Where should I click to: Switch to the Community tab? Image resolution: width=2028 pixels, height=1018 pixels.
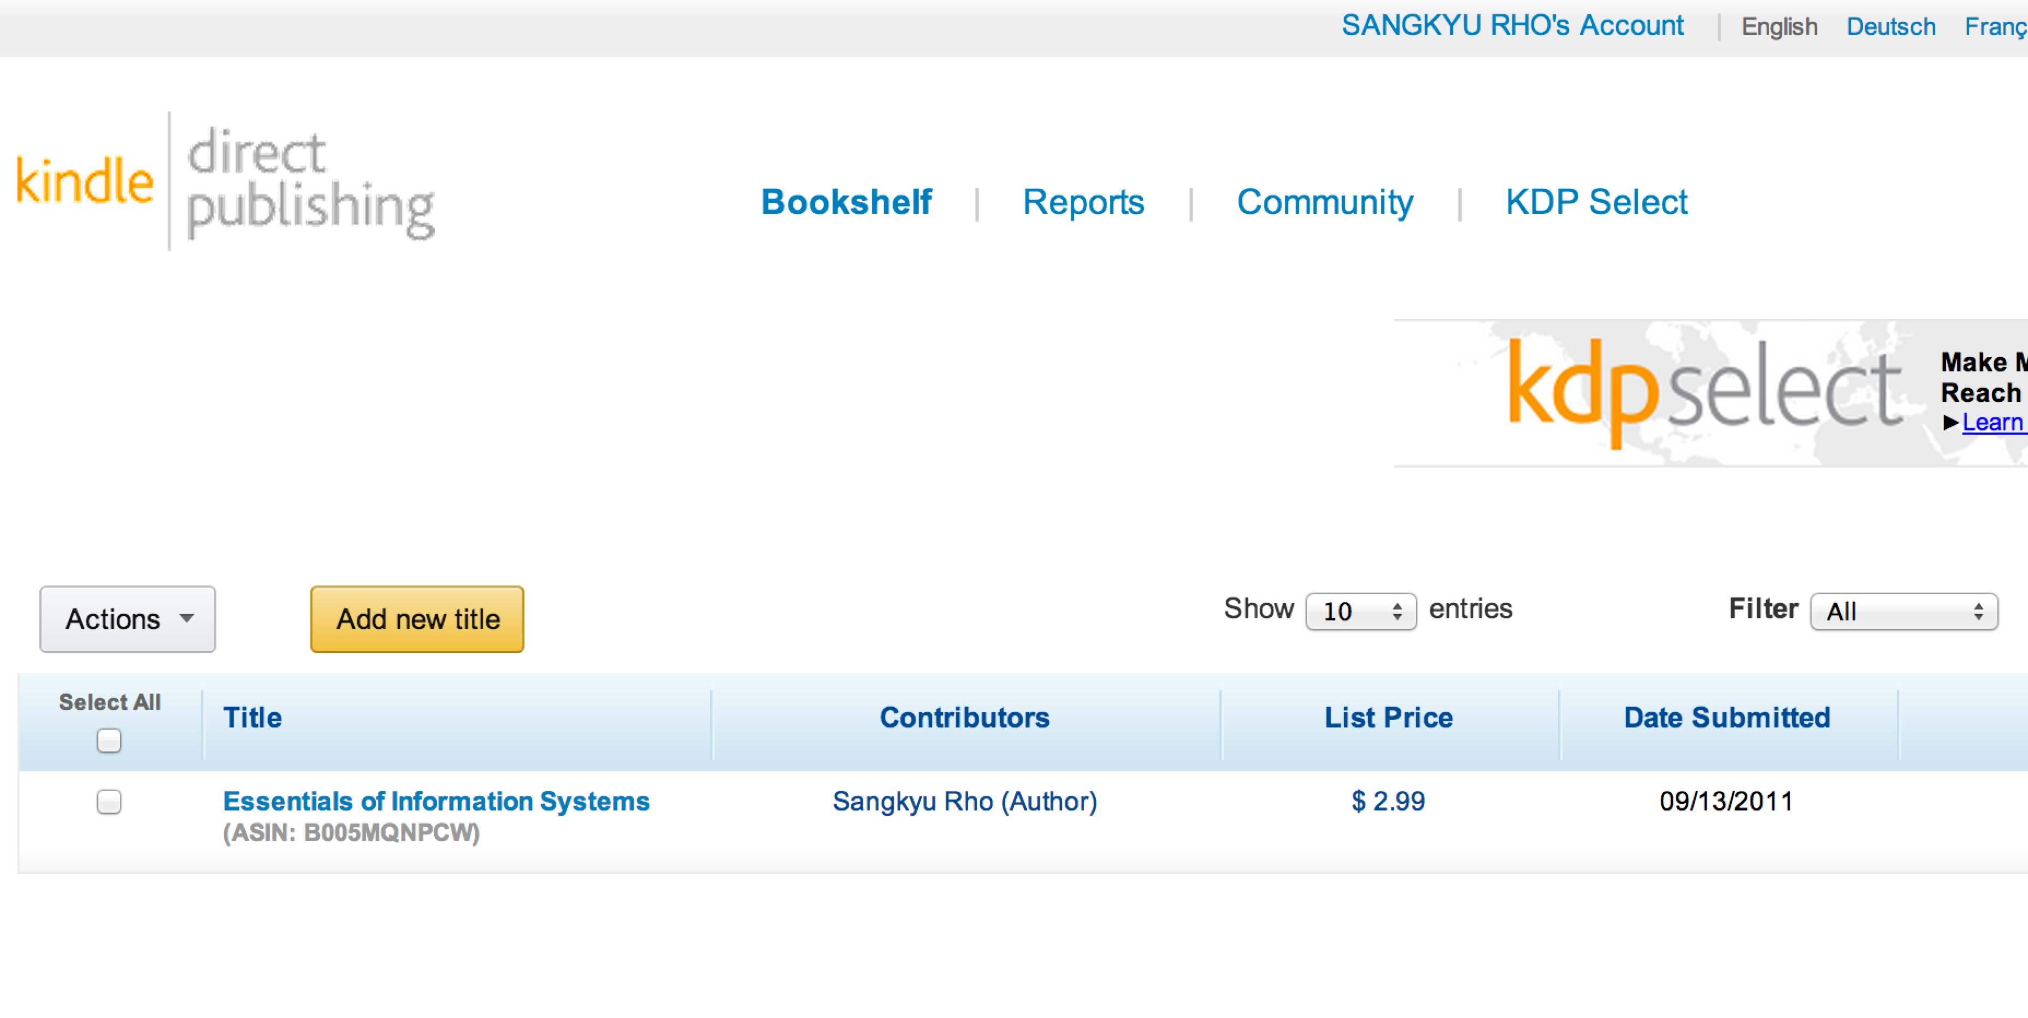pyautogui.click(x=1324, y=202)
